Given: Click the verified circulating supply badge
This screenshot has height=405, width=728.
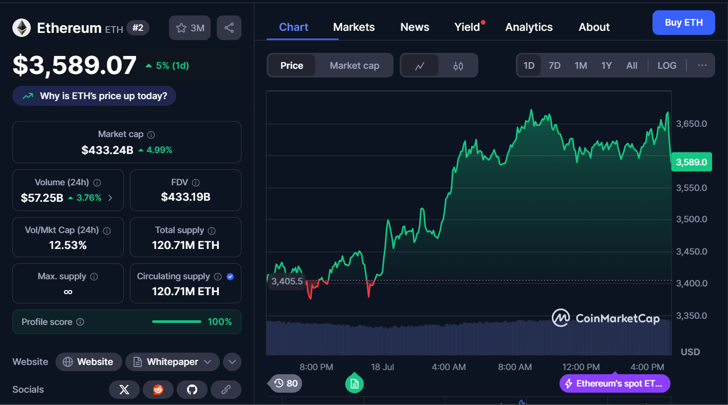Looking at the screenshot, I should 230,277.
